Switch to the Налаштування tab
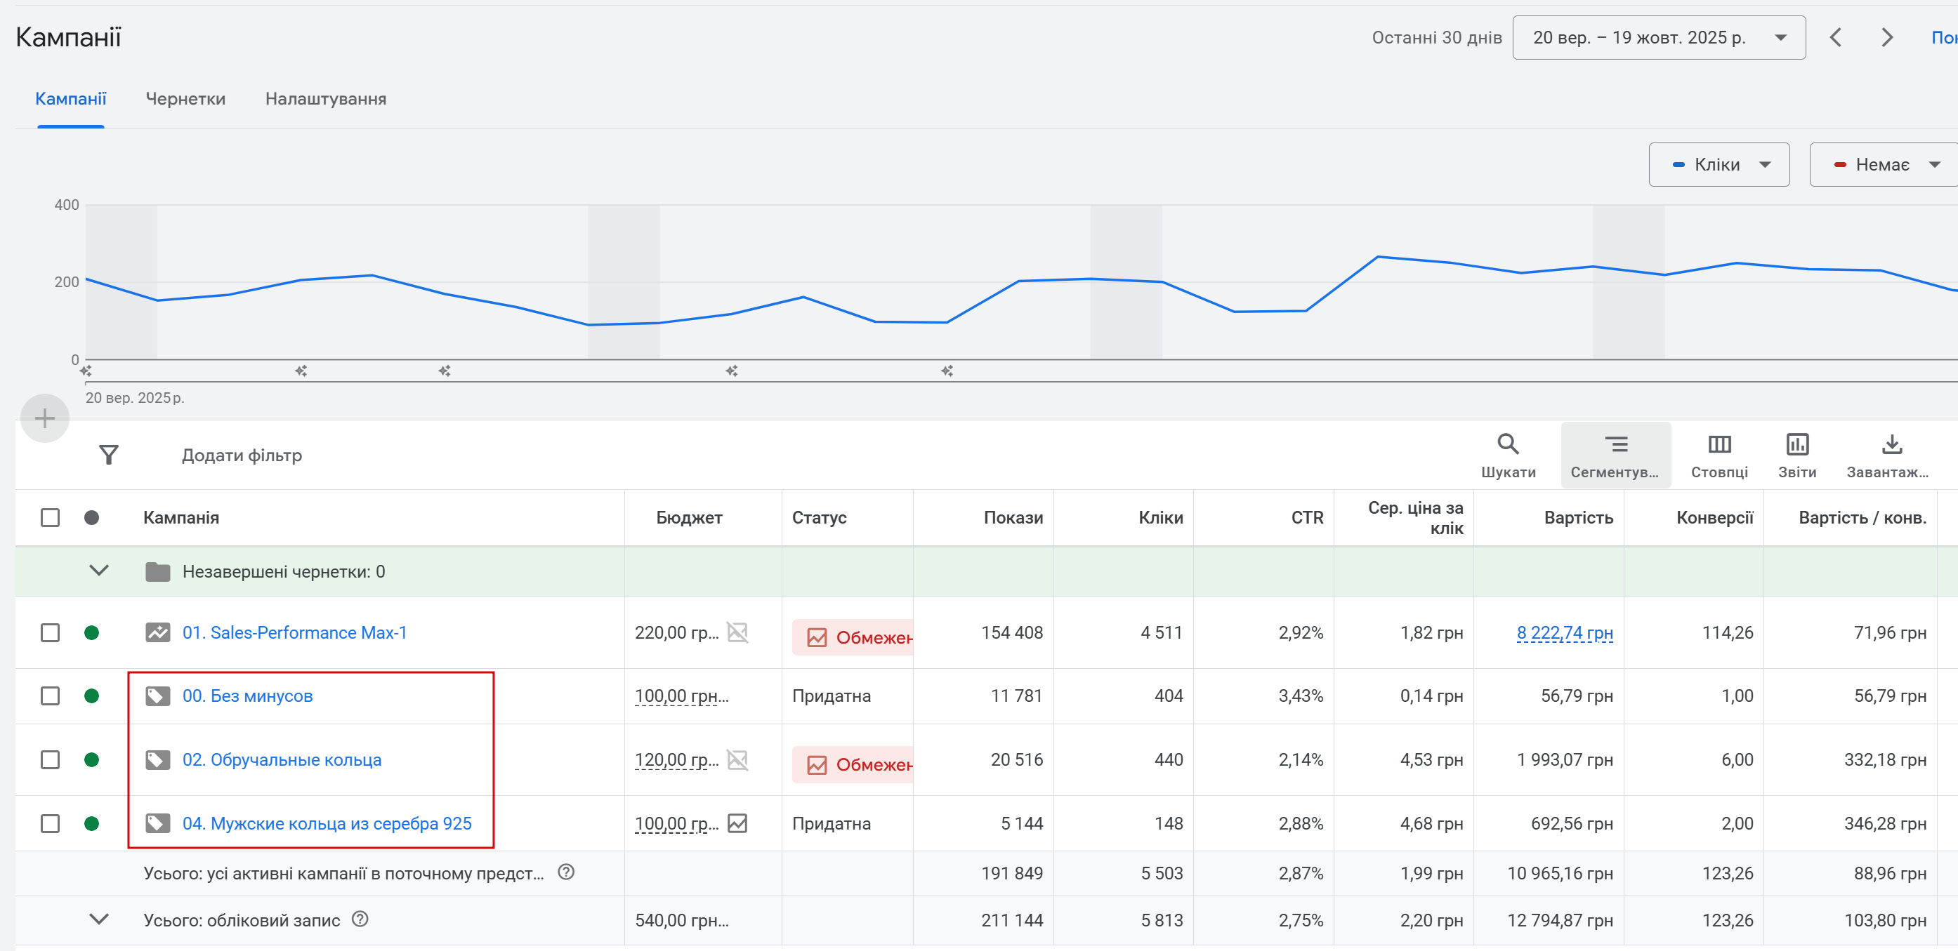The width and height of the screenshot is (1958, 951). pos(325,99)
